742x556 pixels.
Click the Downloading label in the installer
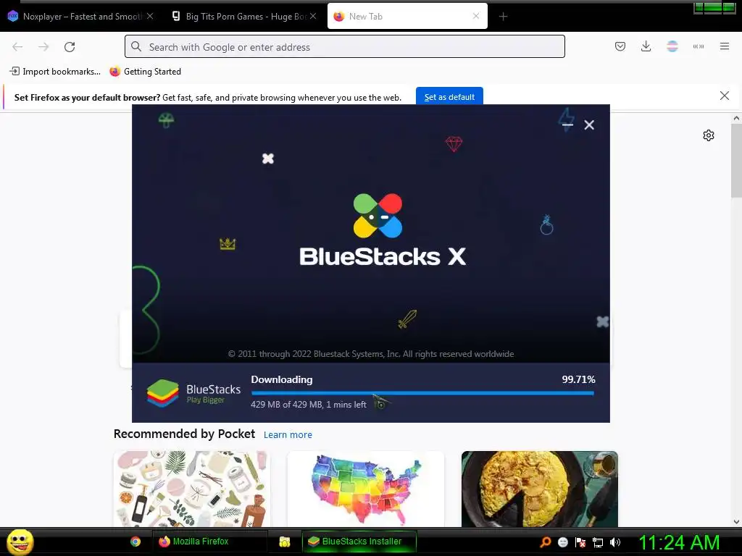click(282, 379)
